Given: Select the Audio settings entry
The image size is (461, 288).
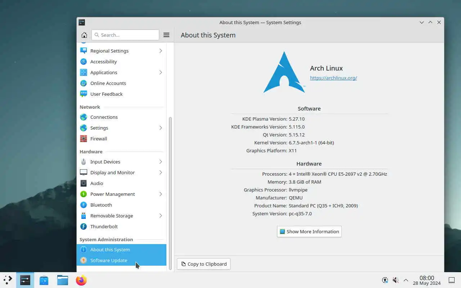Looking at the screenshot, I should (121, 183).
